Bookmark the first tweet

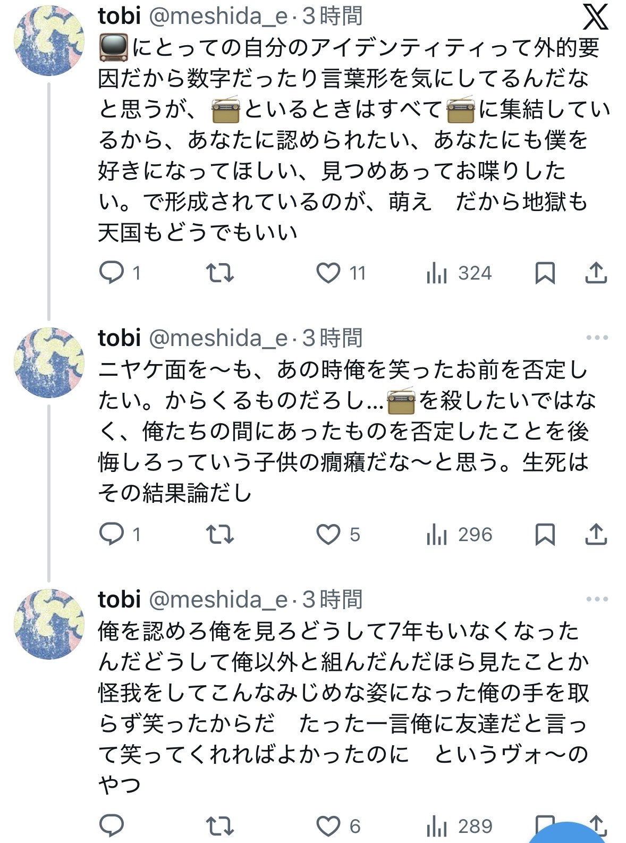pyautogui.click(x=545, y=273)
